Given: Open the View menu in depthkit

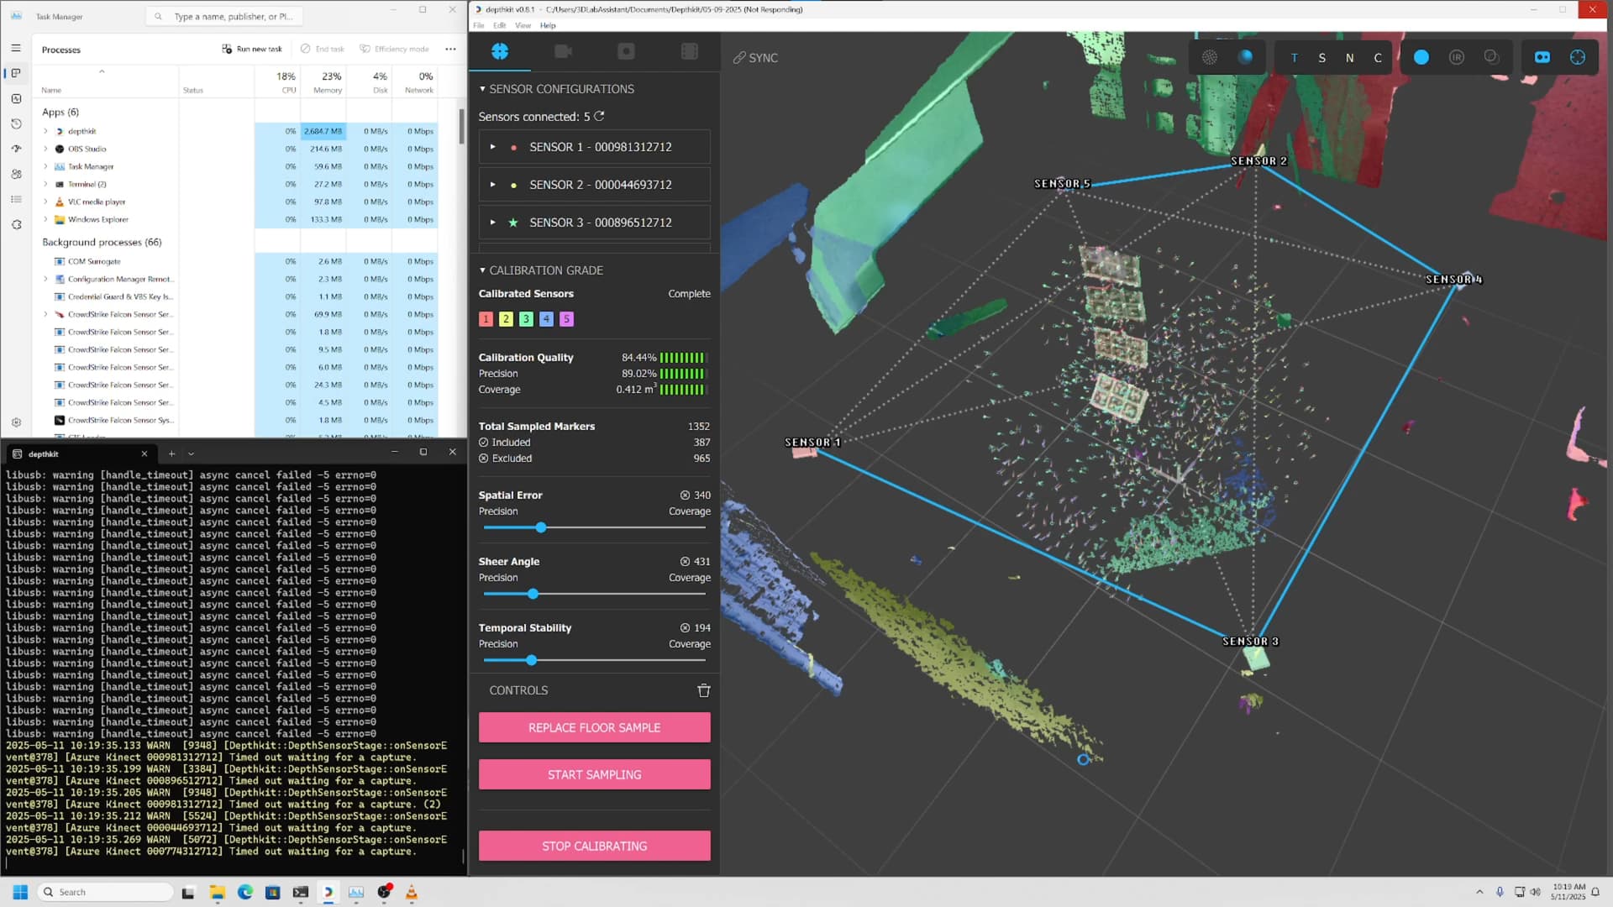Looking at the screenshot, I should pyautogui.click(x=523, y=25).
